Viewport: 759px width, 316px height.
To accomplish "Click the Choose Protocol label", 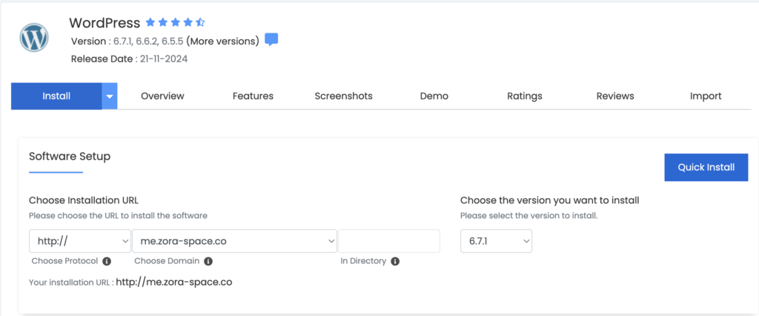I will [x=65, y=261].
